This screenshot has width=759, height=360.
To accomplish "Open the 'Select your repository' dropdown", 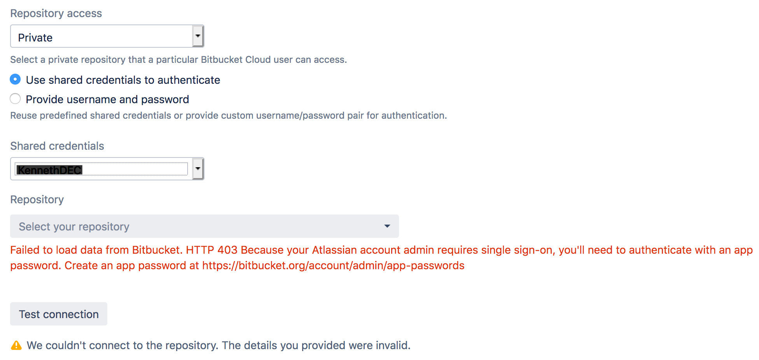I will pos(205,226).
